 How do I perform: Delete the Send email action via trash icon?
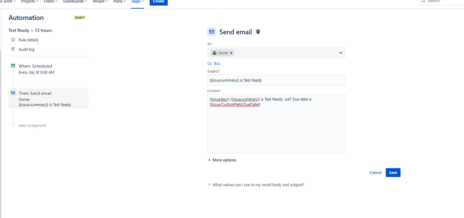[258, 32]
